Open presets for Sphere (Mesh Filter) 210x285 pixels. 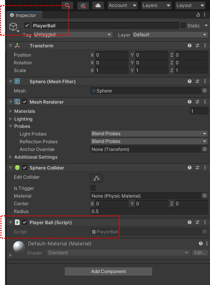tap(197, 81)
